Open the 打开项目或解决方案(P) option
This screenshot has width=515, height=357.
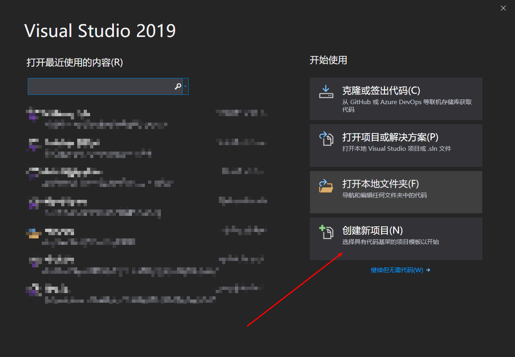396,145
